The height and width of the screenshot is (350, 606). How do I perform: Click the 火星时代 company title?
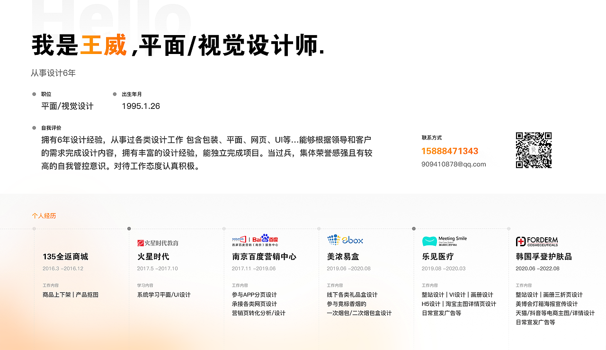tap(153, 257)
